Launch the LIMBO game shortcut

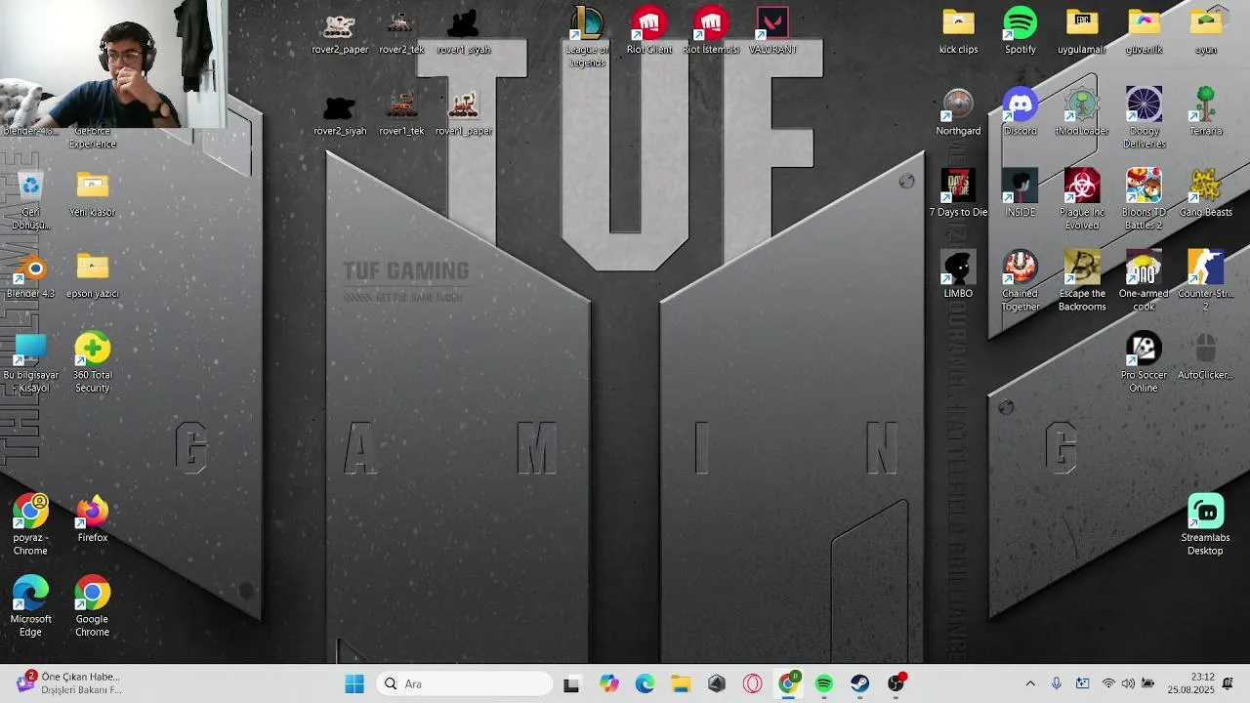click(x=958, y=275)
